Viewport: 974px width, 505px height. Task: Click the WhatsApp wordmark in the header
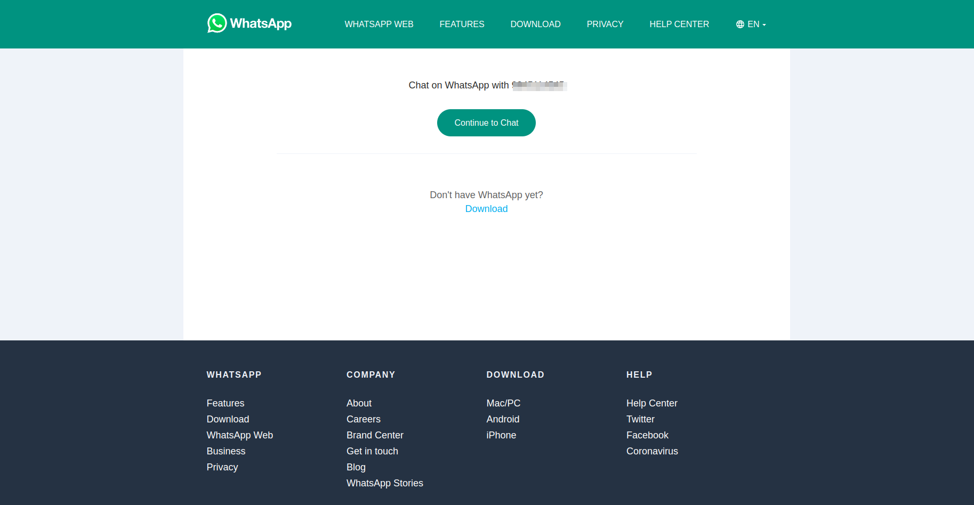[261, 23]
